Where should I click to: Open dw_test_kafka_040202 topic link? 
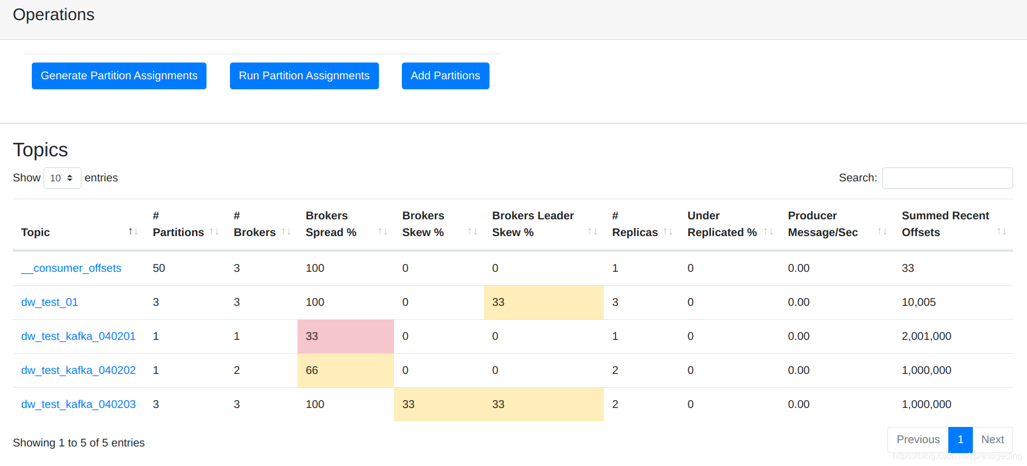(78, 371)
